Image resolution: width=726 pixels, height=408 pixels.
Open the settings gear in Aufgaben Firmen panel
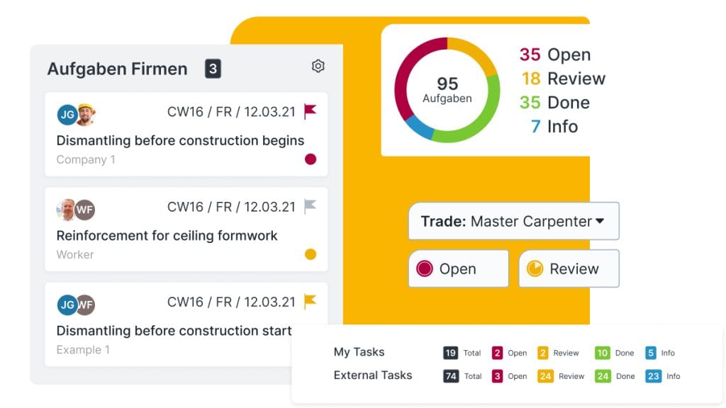click(x=318, y=65)
